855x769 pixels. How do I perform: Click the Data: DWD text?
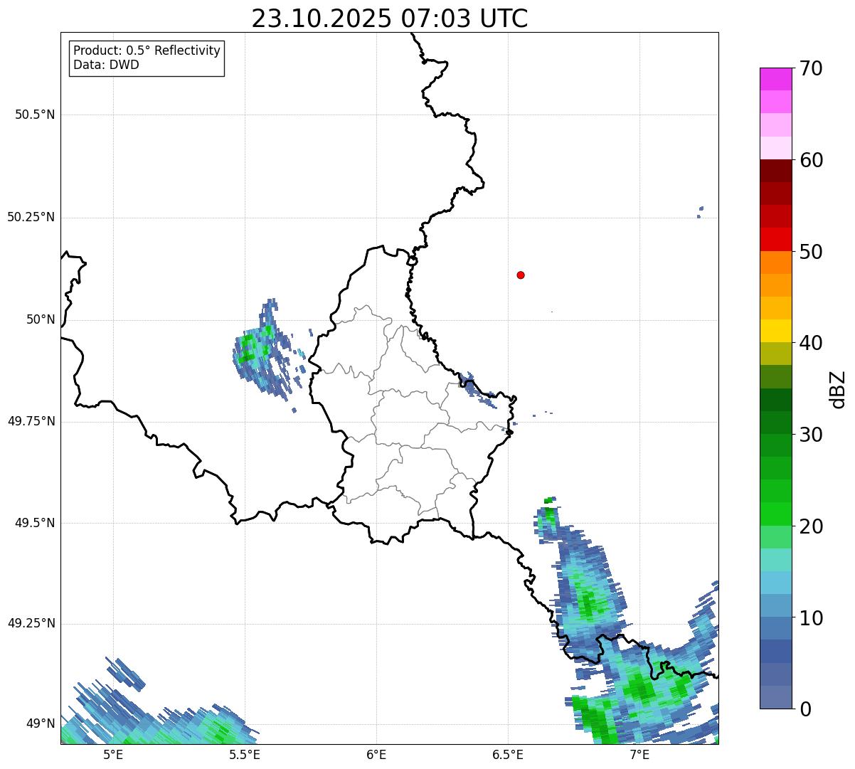pyautogui.click(x=106, y=65)
